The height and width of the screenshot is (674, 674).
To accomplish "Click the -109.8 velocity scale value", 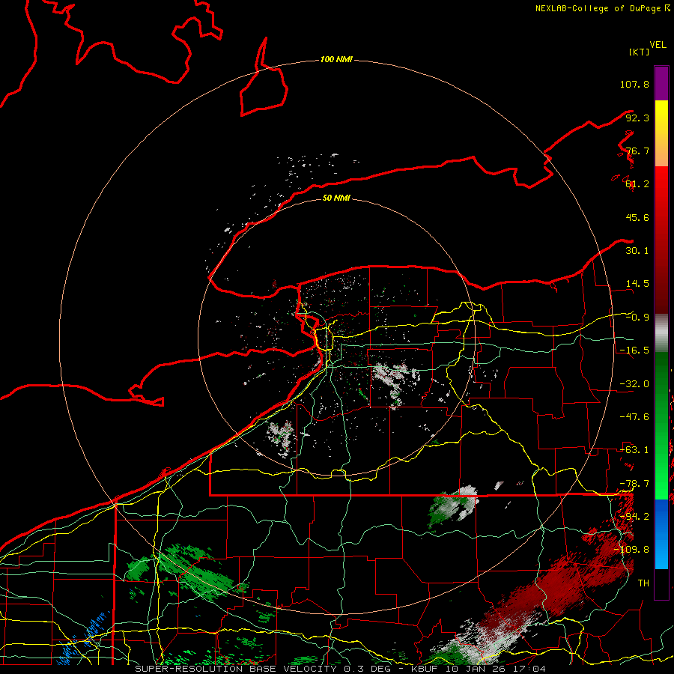I will (631, 550).
